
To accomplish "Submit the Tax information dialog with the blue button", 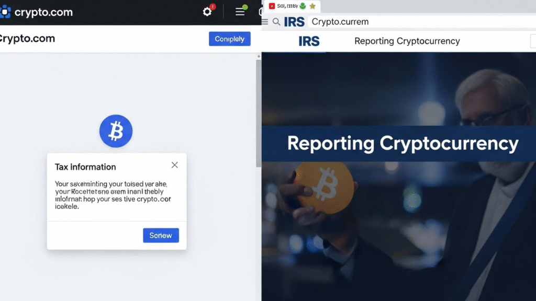I will click(161, 235).
